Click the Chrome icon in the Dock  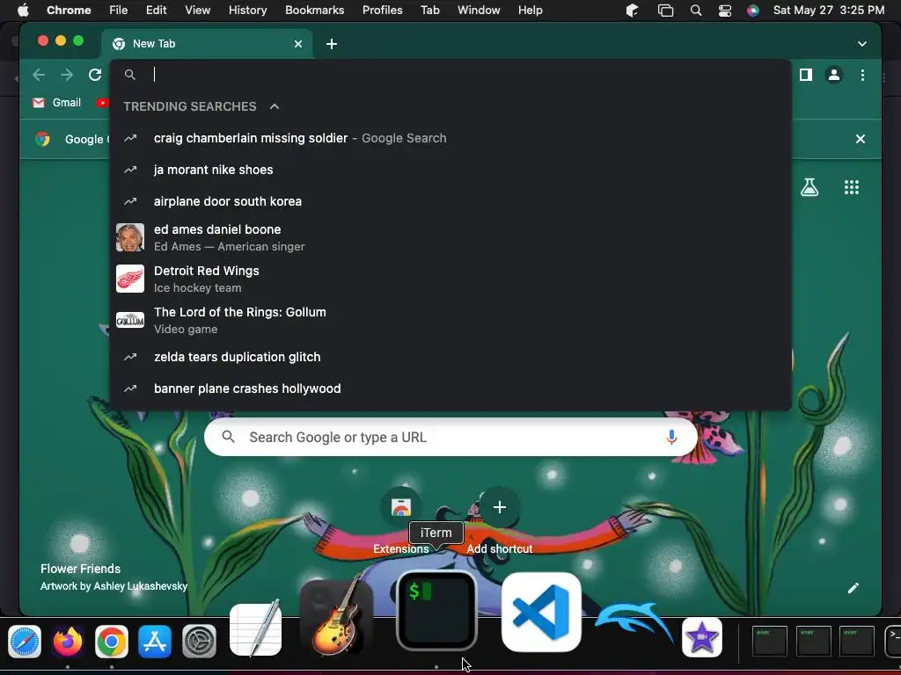pos(112,641)
